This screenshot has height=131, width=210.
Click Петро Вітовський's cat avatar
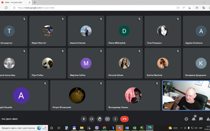coord(77,95)
